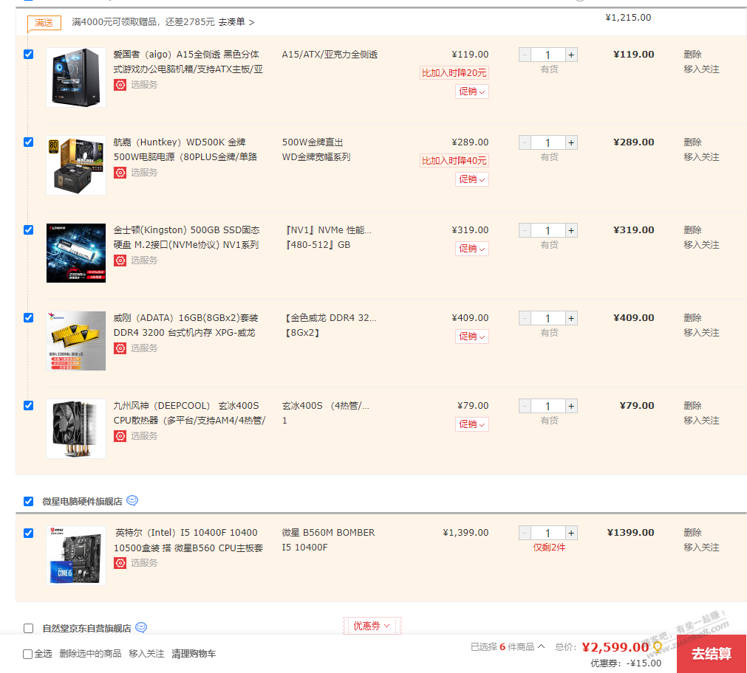Increase quantity of Huntkey power supply
The width and height of the screenshot is (747, 673).
coord(571,142)
